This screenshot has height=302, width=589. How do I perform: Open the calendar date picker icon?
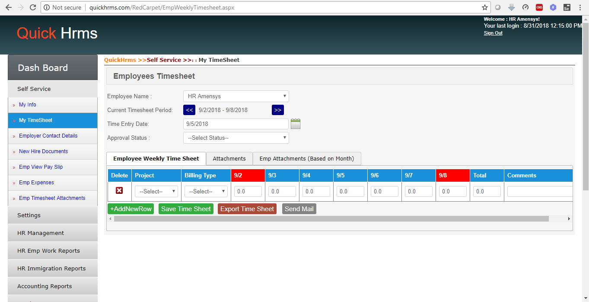pos(296,124)
